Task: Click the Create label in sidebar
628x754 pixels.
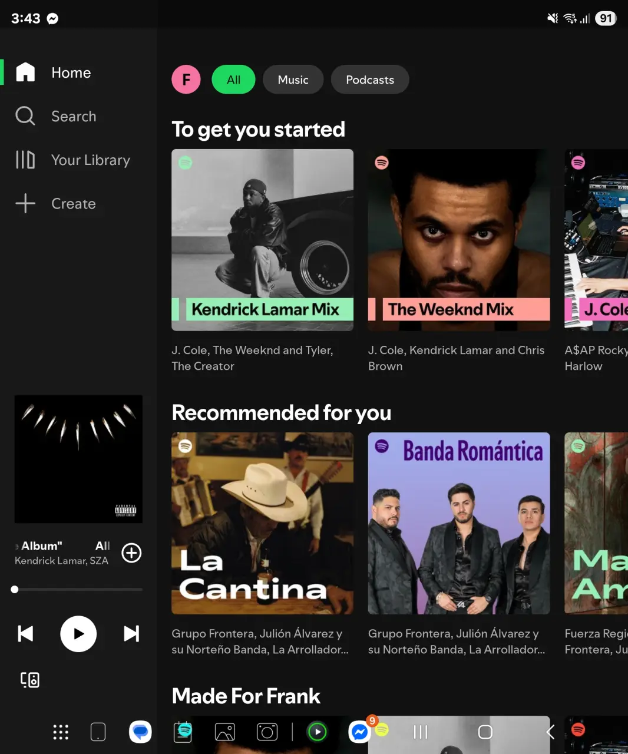Action: click(x=74, y=204)
